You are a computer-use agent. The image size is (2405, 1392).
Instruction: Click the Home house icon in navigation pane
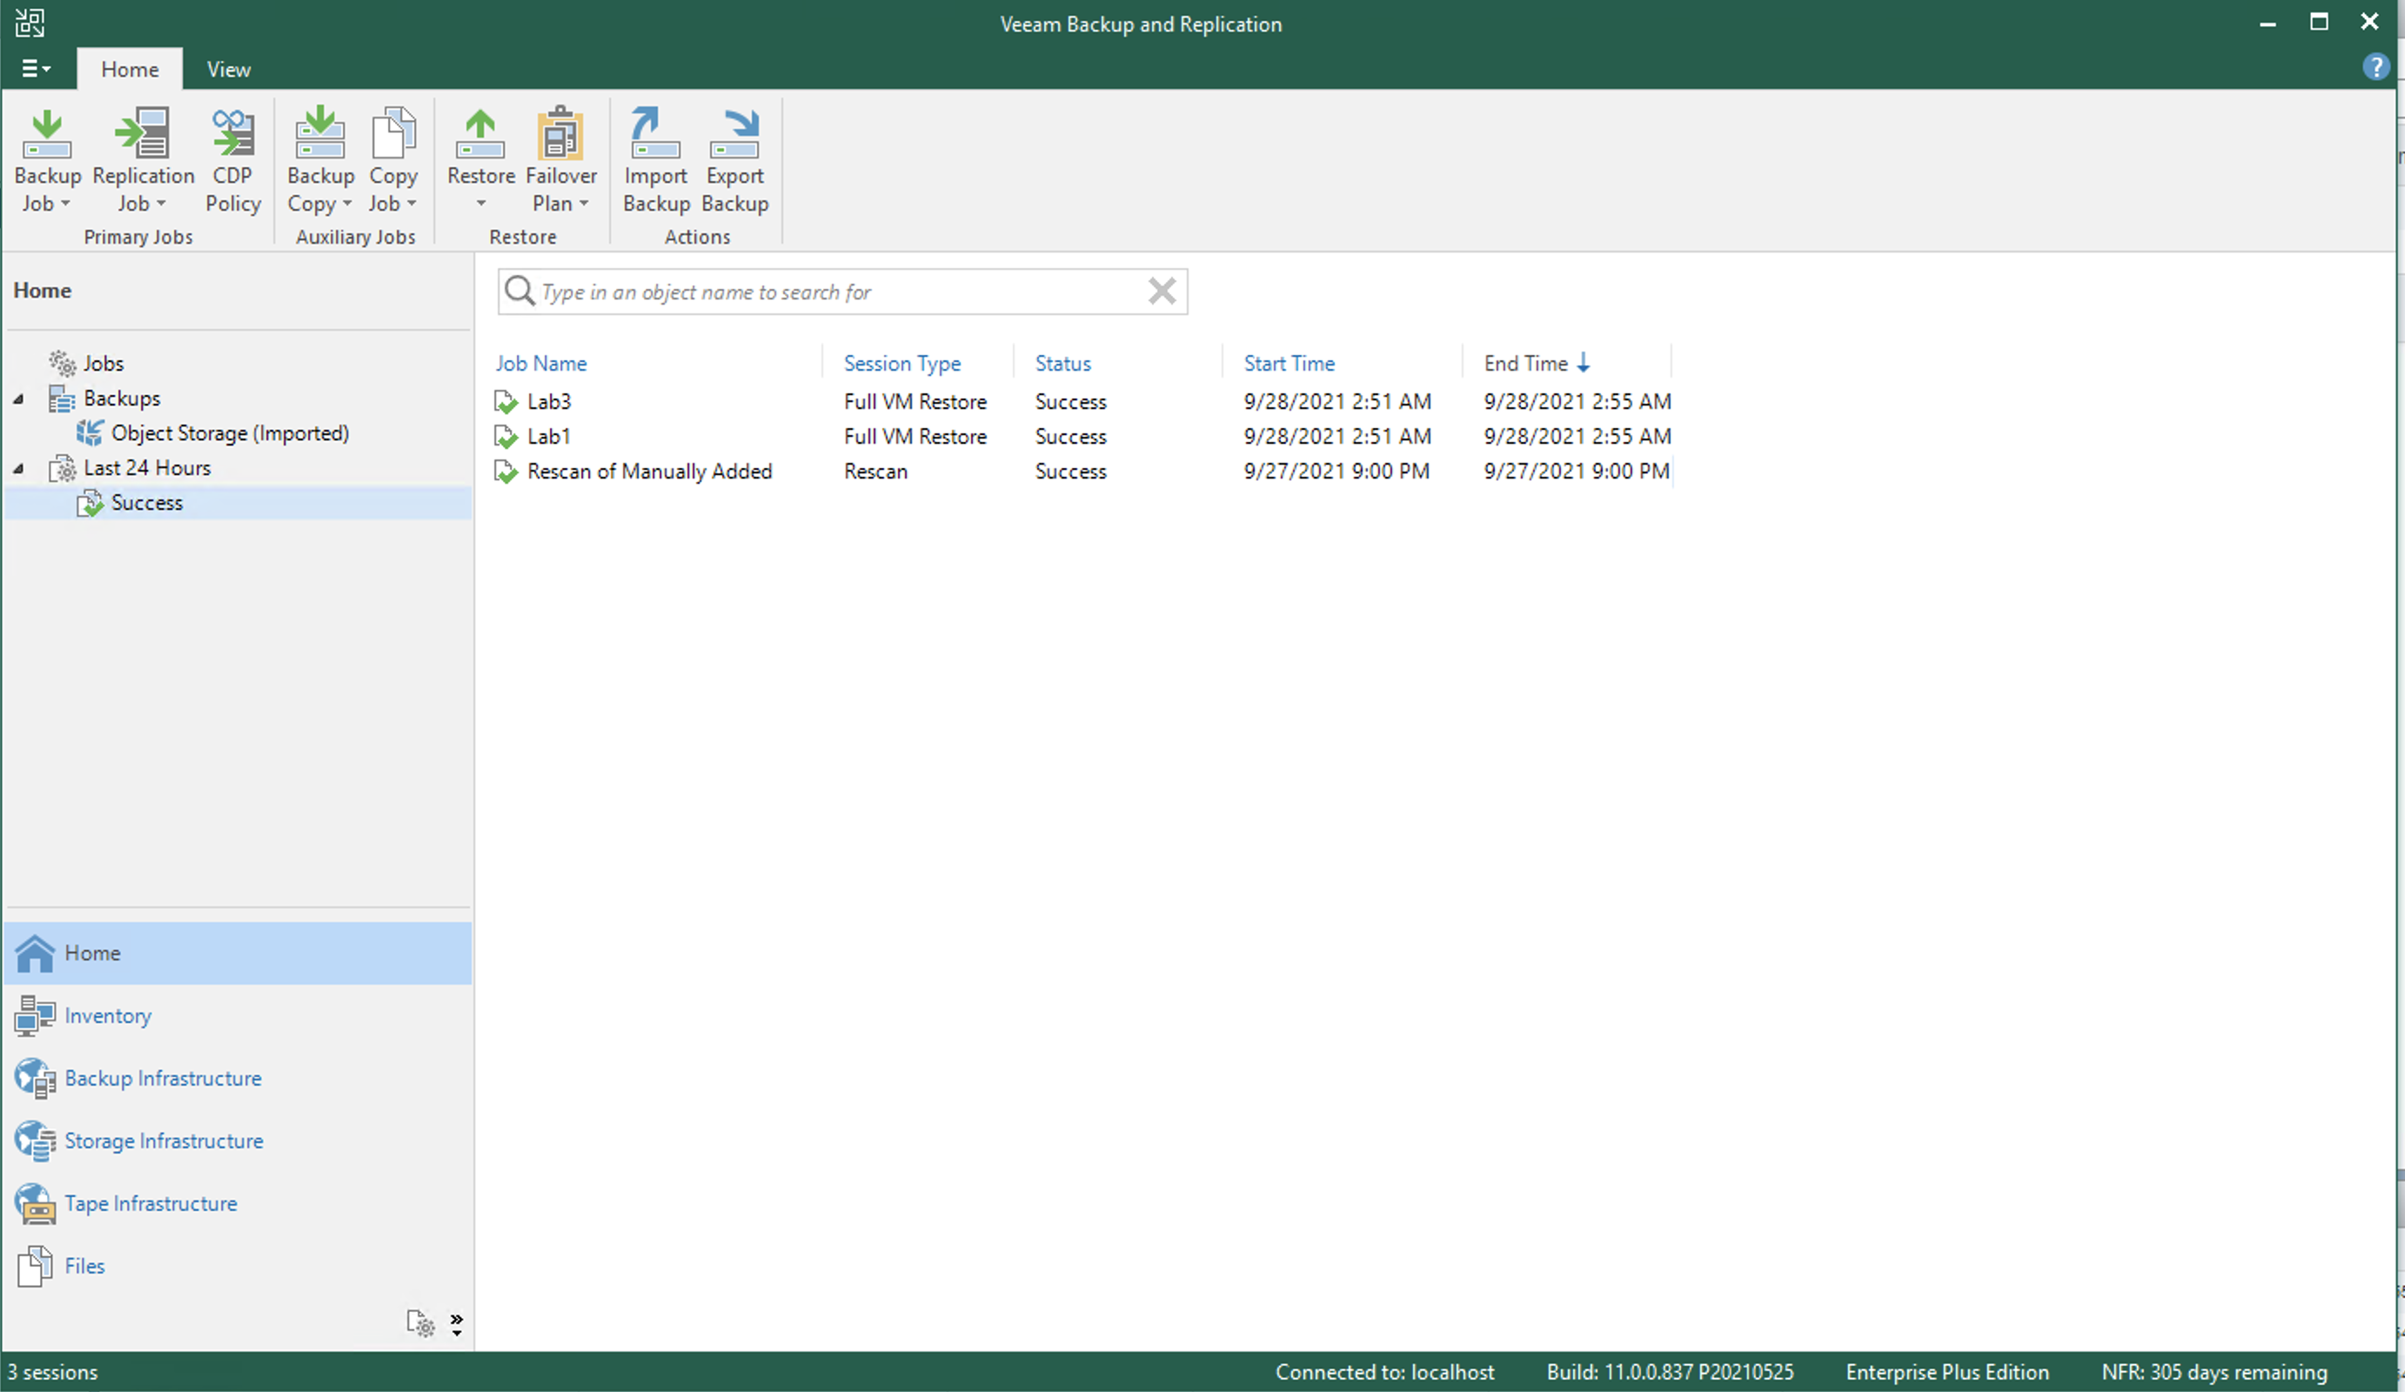pyautogui.click(x=36, y=954)
